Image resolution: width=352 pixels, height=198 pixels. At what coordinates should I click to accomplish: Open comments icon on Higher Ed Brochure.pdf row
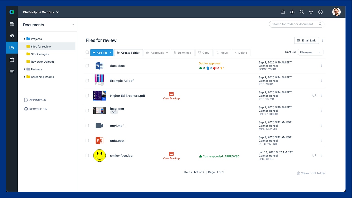click(x=314, y=95)
